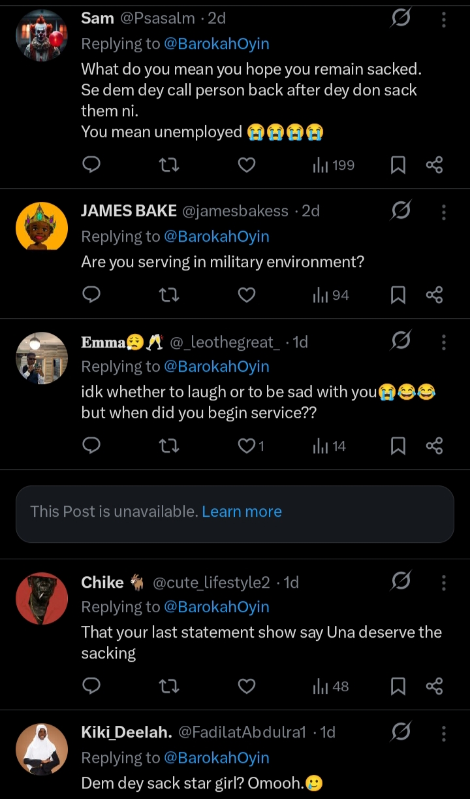Bookmark Sam's post

coord(398,165)
